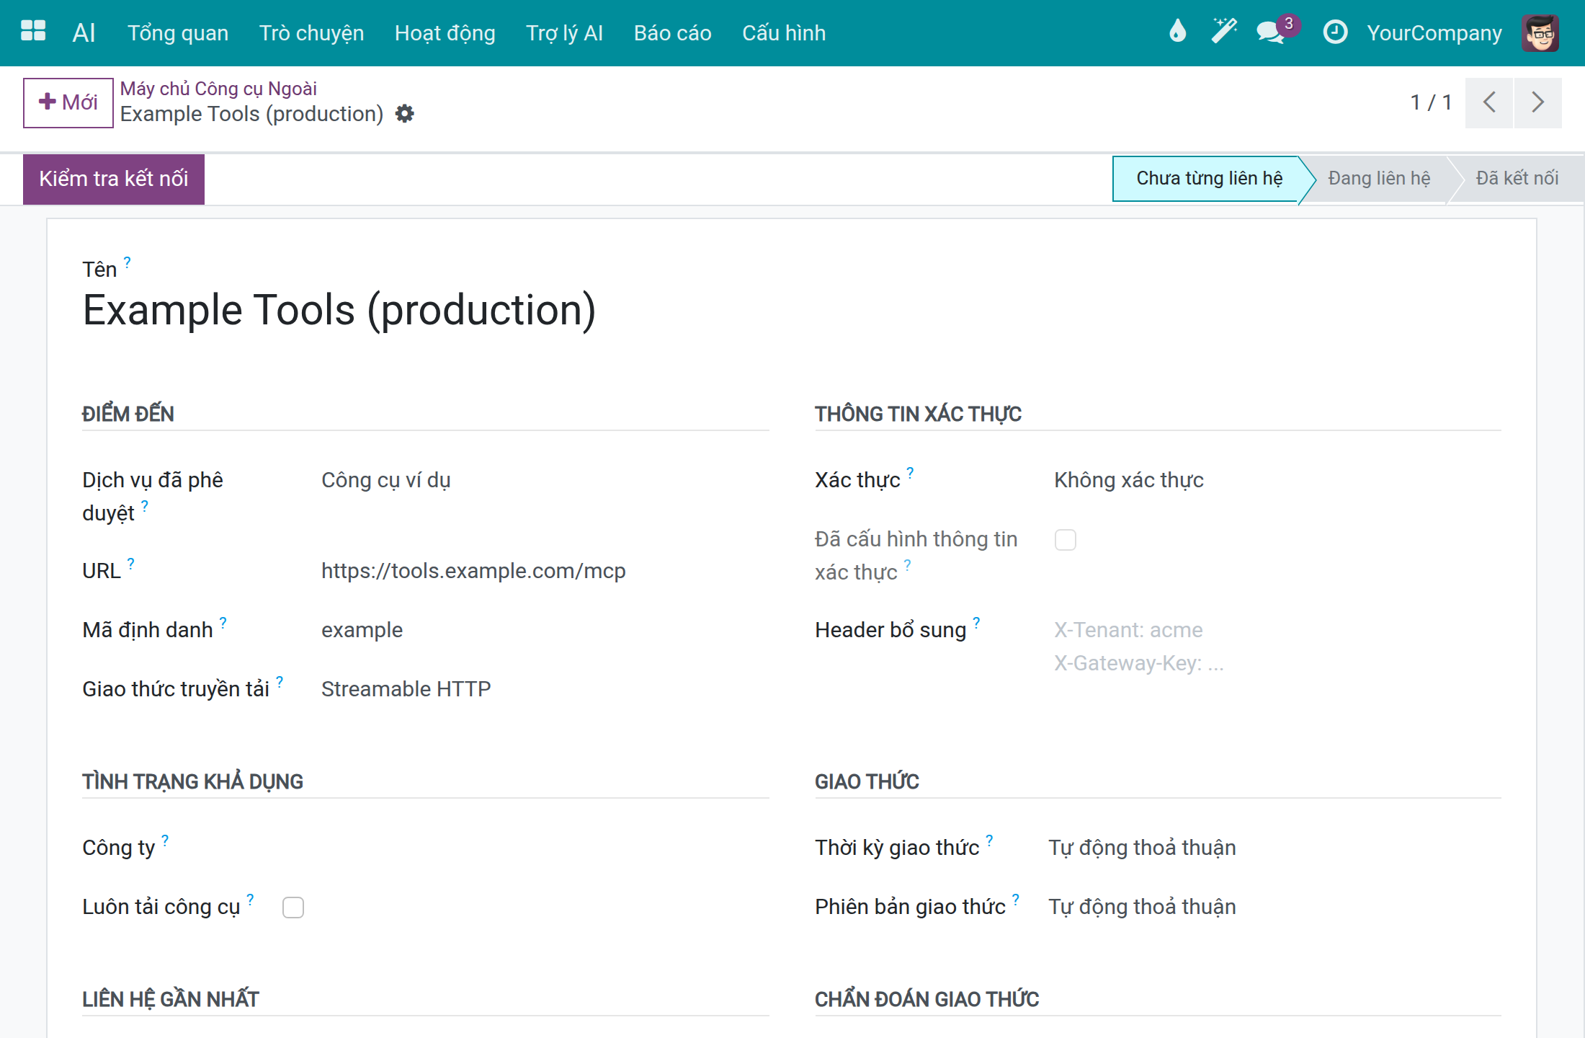
Task: Click help icon beside Công ty
Action: (x=165, y=840)
